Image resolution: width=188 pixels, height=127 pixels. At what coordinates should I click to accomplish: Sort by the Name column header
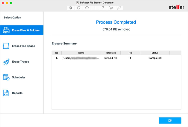[81, 53]
